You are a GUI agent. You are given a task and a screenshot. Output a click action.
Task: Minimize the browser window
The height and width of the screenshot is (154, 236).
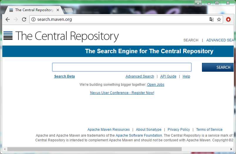209,3
